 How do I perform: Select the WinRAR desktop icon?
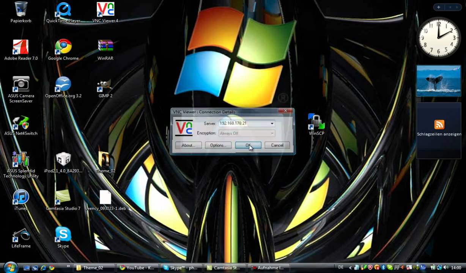pos(105,50)
